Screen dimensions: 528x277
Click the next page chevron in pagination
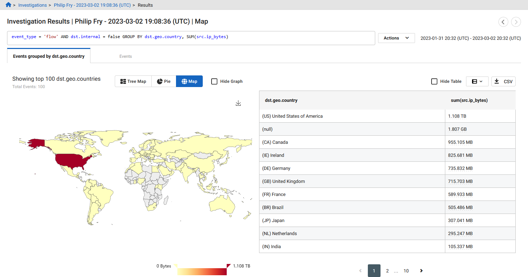click(421, 271)
